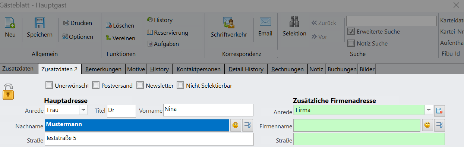
Task: Click the green Firmenname field
Action: pos(357,125)
